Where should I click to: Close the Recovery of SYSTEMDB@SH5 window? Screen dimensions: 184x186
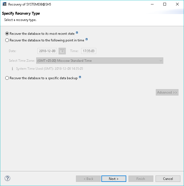[177, 4]
